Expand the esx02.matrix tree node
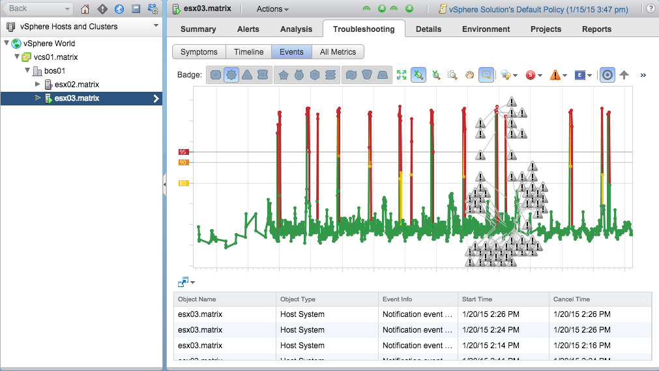The height and width of the screenshot is (371, 659). (38, 85)
